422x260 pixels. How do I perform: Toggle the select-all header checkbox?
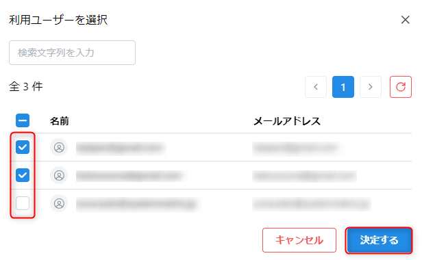point(23,120)
